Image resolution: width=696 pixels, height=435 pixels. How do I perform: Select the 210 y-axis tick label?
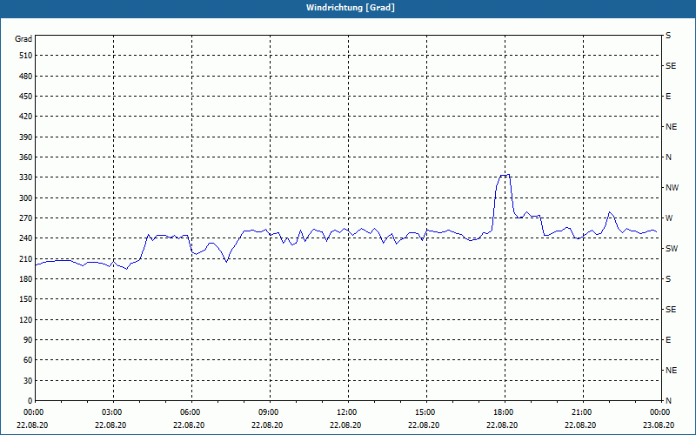click(25, 258)
